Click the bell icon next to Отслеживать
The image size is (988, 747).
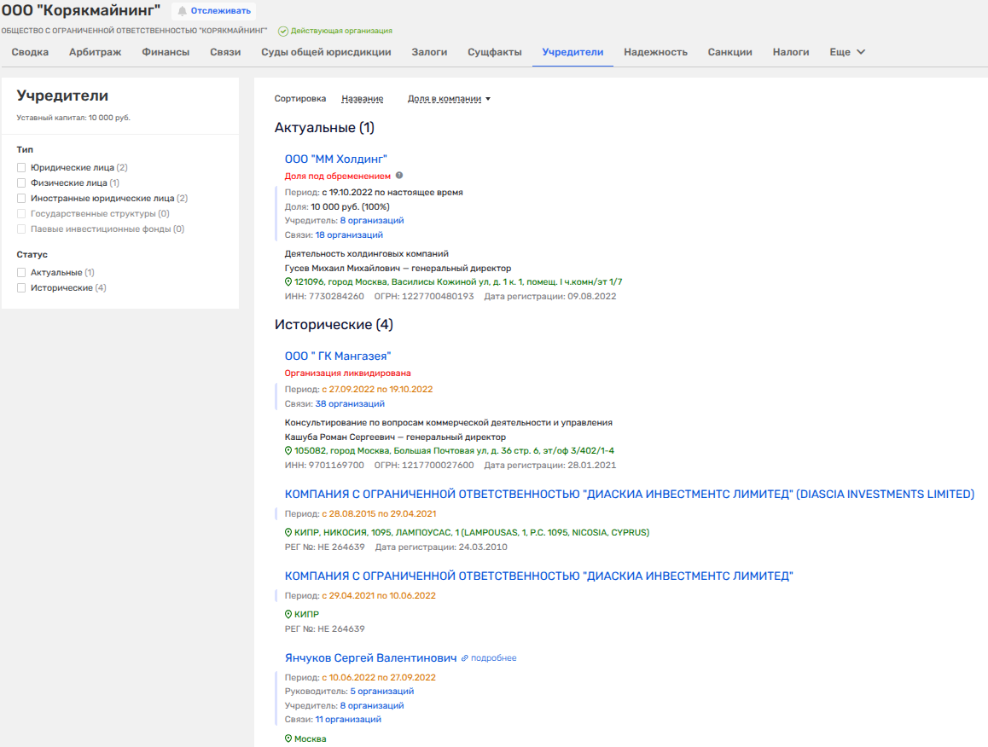[x=182, y=11]
